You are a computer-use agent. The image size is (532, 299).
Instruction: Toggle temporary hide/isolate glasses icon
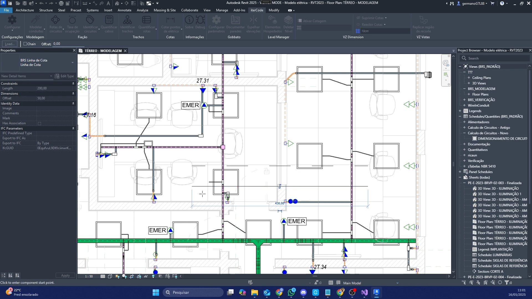coord(146,276)
